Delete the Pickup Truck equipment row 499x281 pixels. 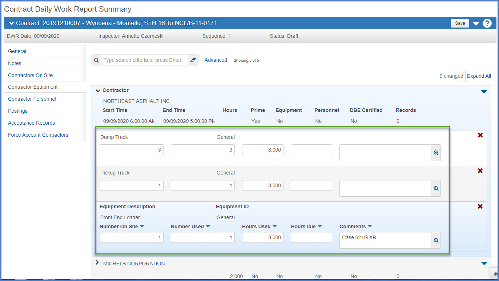[x=480, y=170]
